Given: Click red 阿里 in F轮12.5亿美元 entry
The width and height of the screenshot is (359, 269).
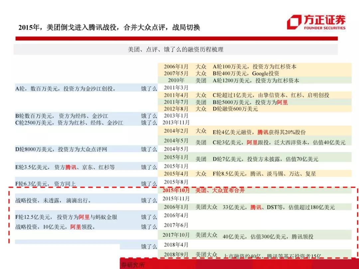Looking at the screenshot, I should click(x=84, y=217).
